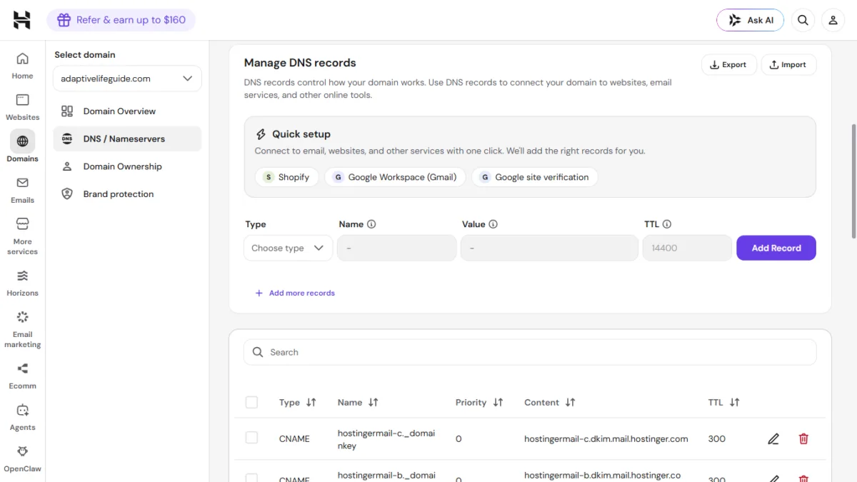Open Brand protection menu item
The height and width of the screenshot is (482, 857).
(x=127, y=194)
